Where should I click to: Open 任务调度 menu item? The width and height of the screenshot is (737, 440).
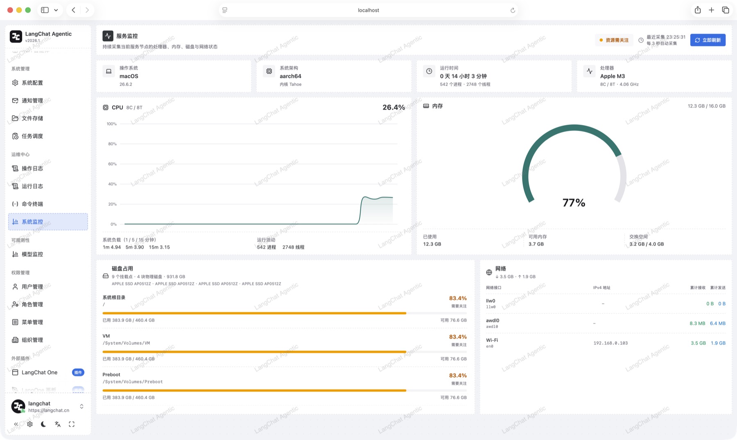[x=48, y=136]
